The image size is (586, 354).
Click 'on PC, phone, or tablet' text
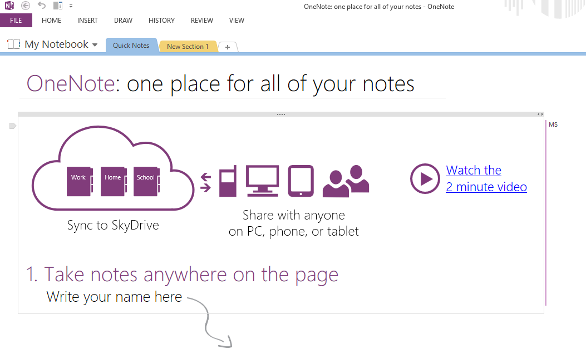click(x=294, y=232)
